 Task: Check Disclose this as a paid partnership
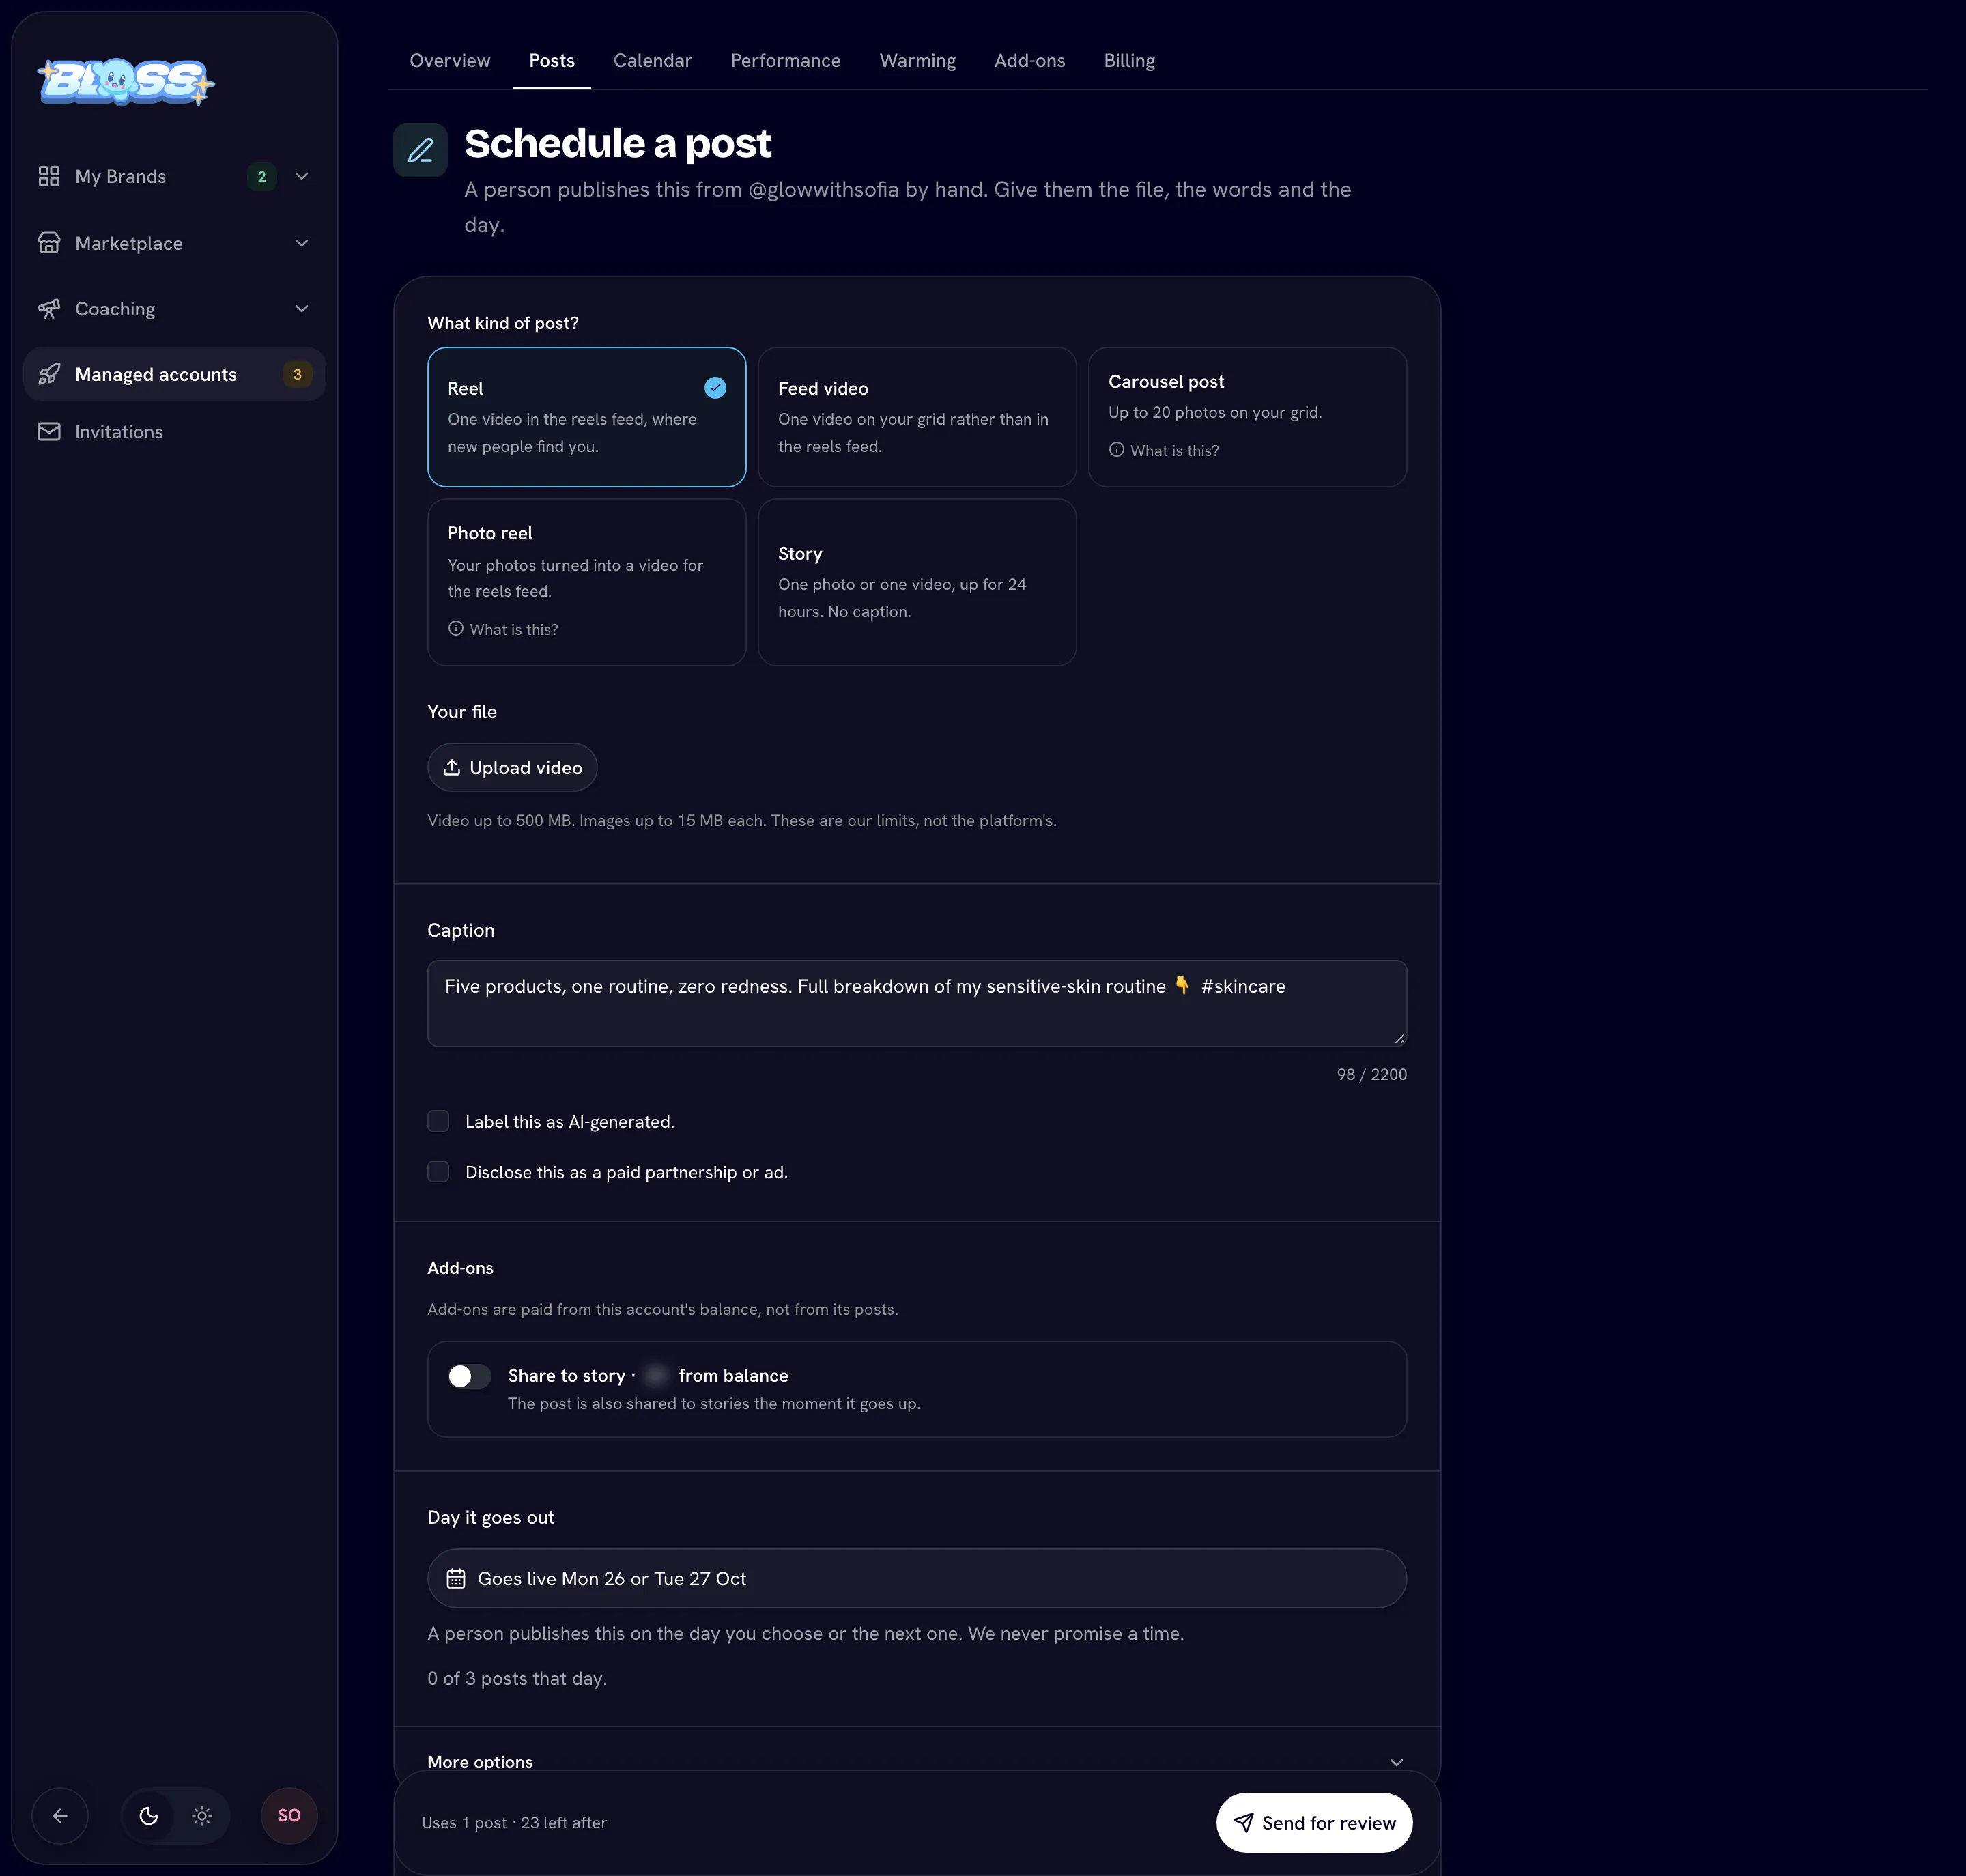click(438, 1172)
